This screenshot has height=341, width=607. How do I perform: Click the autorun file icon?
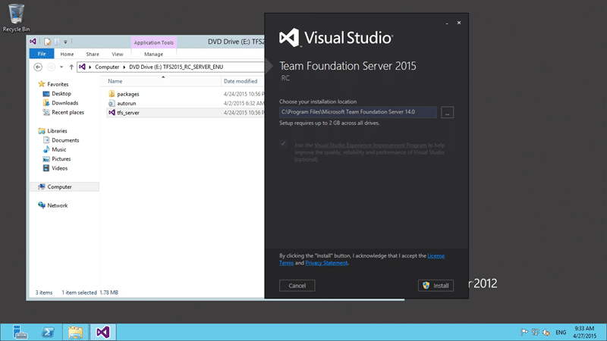click(x=112, y=103)
